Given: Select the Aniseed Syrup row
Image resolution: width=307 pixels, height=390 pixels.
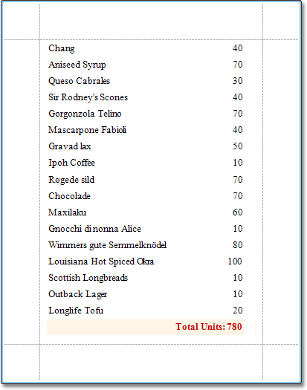Looking at the screenshot, I should [x=146, y=65].
